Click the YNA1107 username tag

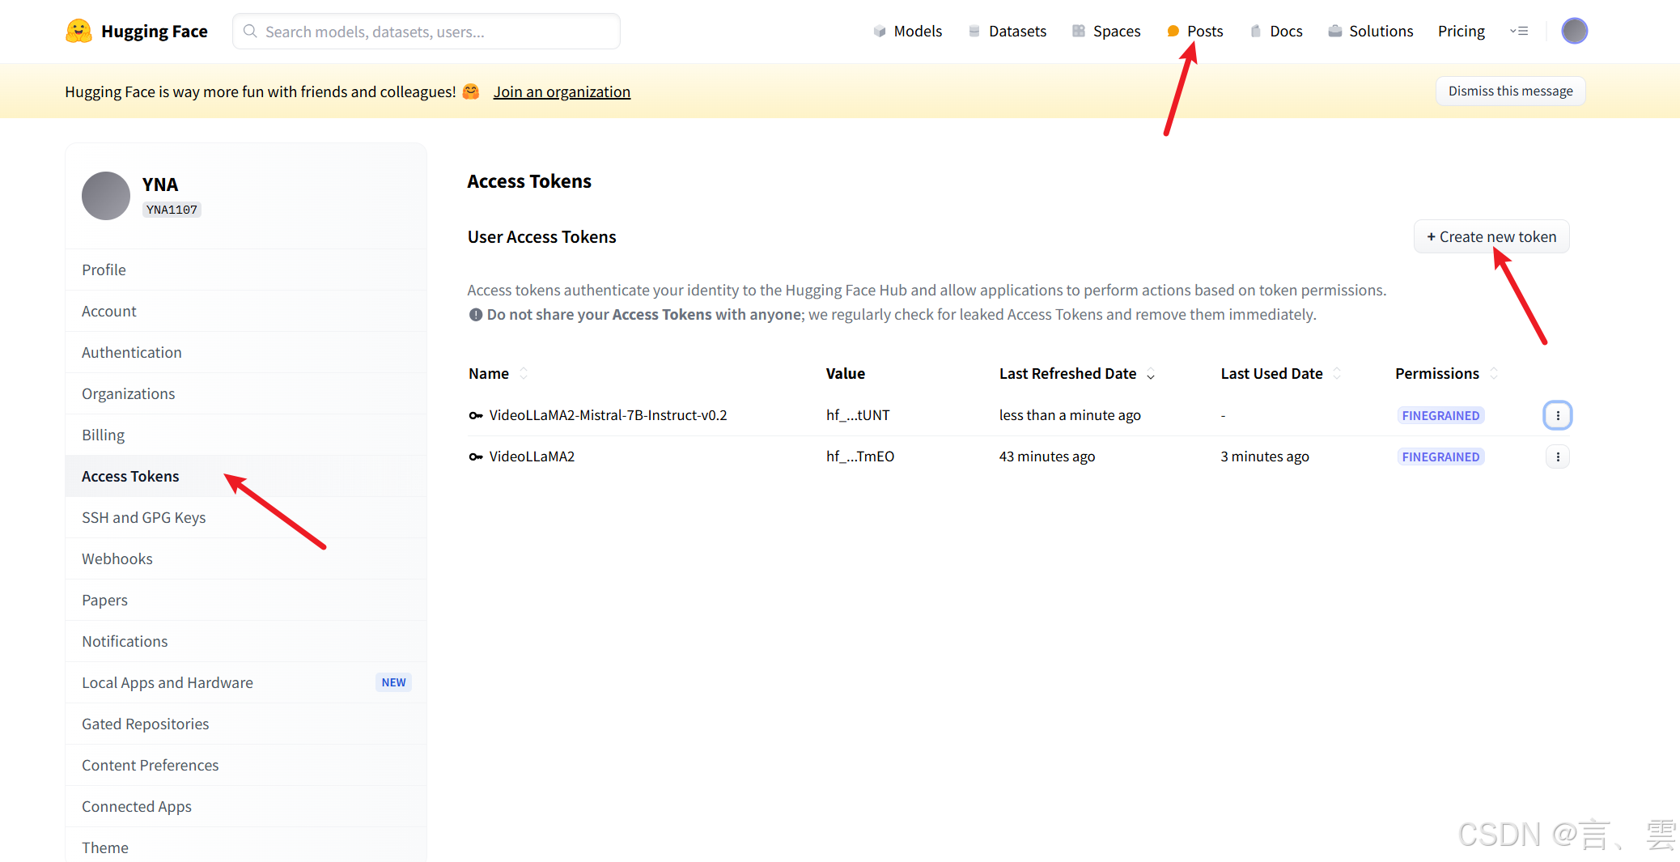(172, 210)
